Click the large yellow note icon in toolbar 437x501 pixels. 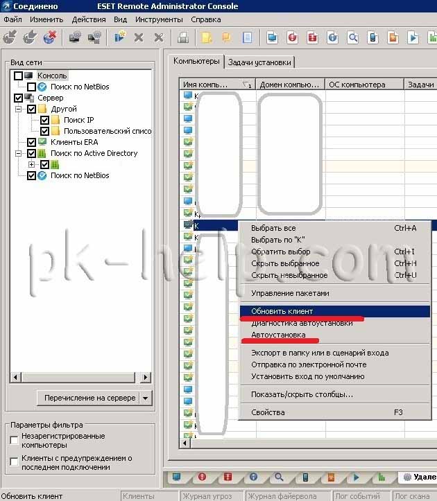tap(207, 37)
